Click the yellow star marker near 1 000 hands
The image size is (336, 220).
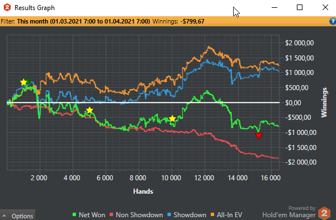click(23, 82)
